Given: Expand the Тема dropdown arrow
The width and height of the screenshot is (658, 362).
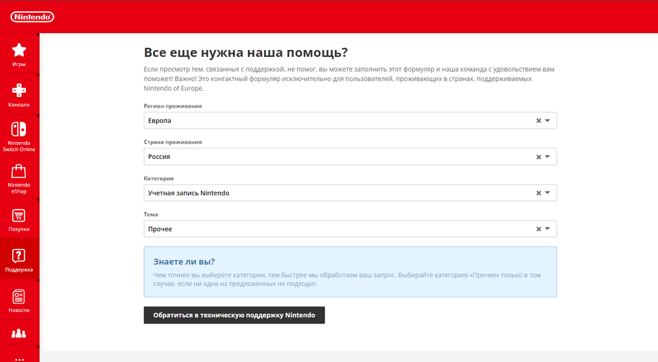Looking at the screenshot, I should pos(548,229).
